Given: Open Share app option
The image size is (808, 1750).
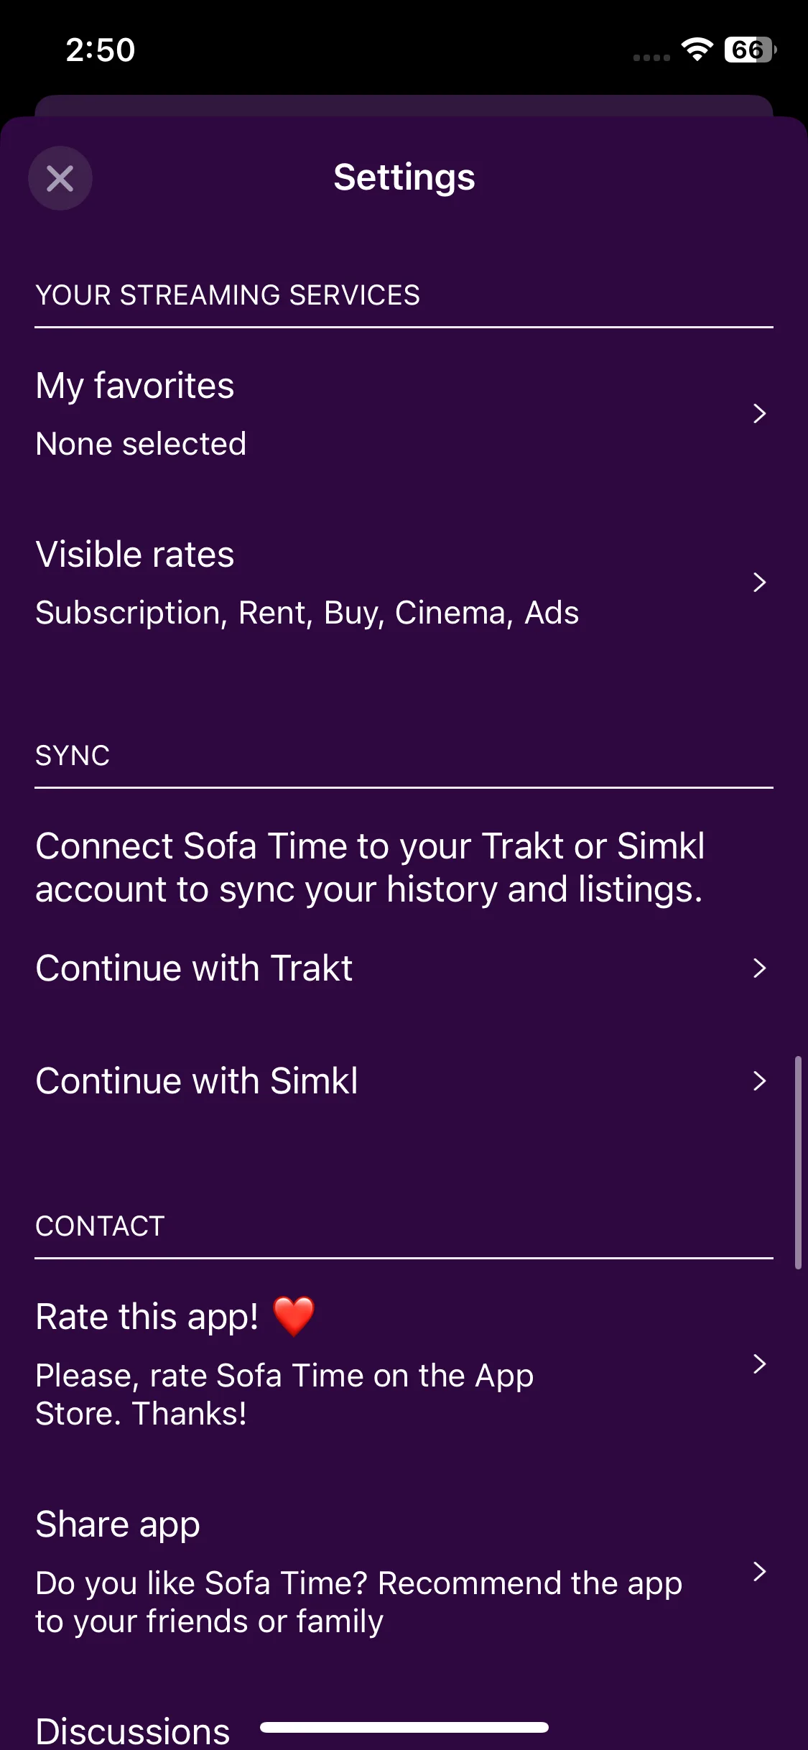Looking at the screenshot, I should coord(118,1524).
